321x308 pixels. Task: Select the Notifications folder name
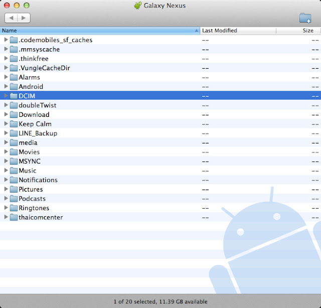coord(38,180)
